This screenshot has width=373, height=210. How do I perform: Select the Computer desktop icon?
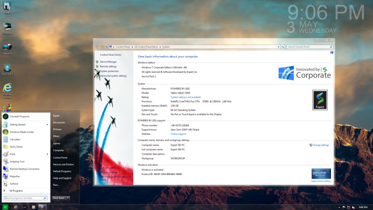coord(7,28)
